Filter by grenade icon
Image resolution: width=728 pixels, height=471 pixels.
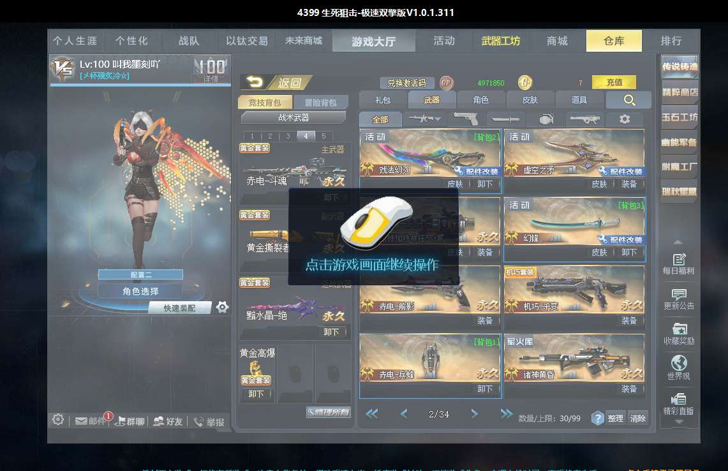[x=546, y=119]
